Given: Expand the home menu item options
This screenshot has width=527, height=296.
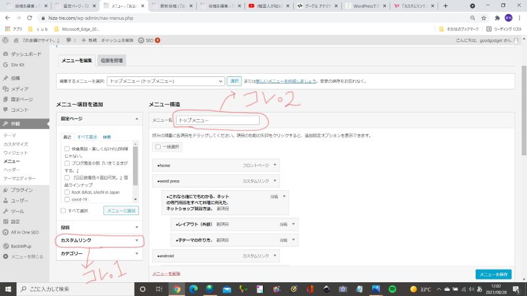Looking at the screenshot, I should [275, 165].
